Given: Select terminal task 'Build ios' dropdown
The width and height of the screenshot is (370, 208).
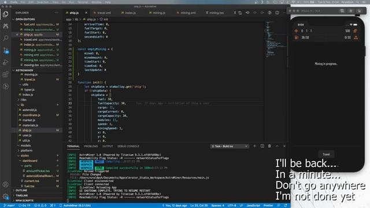Looking at the screenshot, I should coord(230,146).
